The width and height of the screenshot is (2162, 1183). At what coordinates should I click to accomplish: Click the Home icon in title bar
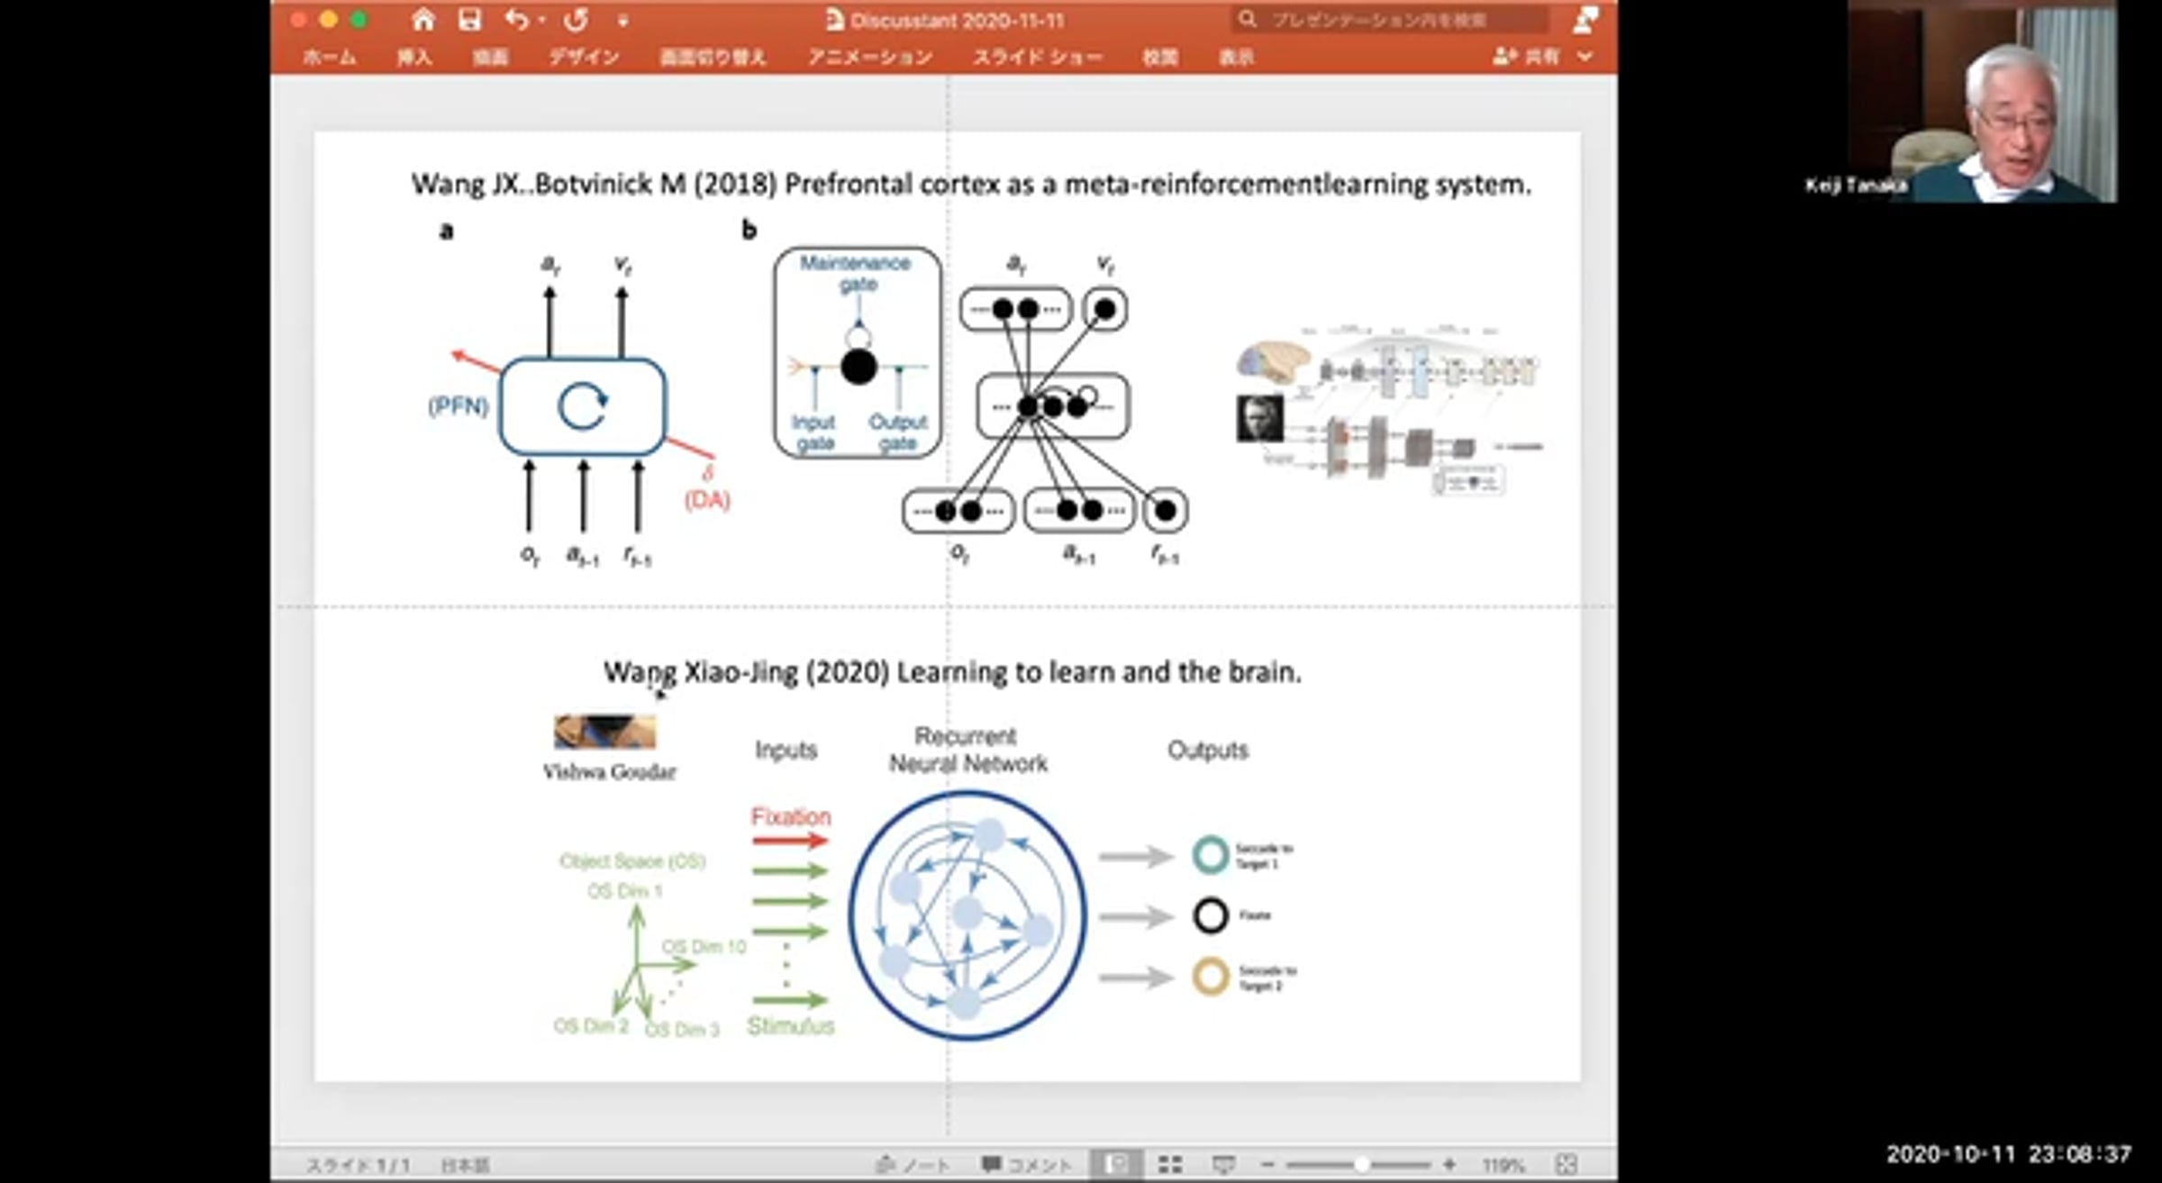pos(422,19)
